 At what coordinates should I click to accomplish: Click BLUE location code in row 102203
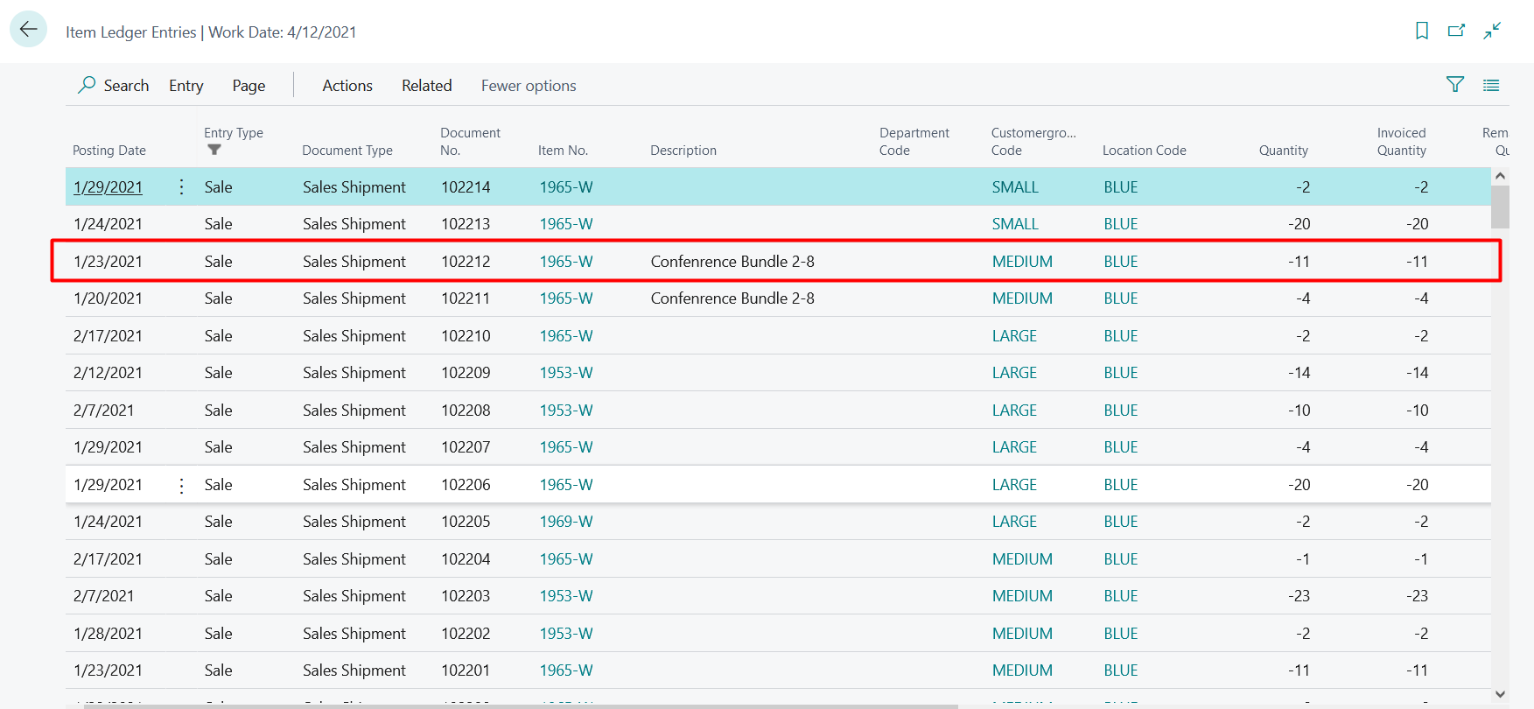tap(1121, 596)
